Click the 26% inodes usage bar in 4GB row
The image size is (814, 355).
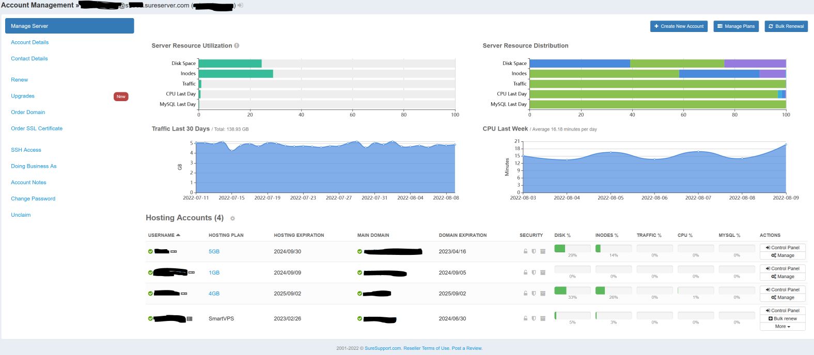click(614, 291)
